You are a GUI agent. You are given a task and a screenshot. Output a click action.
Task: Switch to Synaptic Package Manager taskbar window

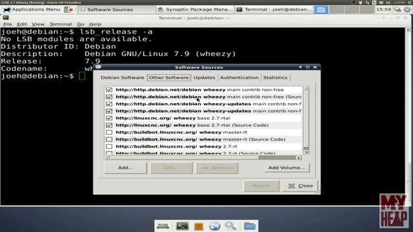click(x=195, y=10)
